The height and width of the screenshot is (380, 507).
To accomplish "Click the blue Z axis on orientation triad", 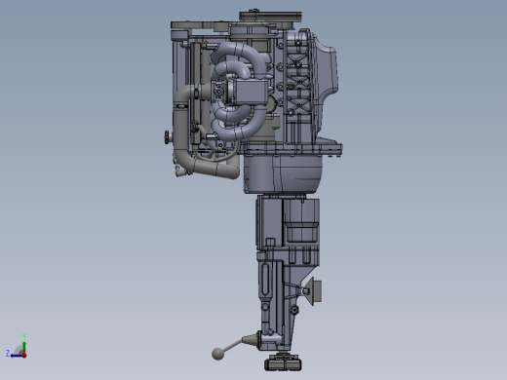I will click(x=15, y=355).
